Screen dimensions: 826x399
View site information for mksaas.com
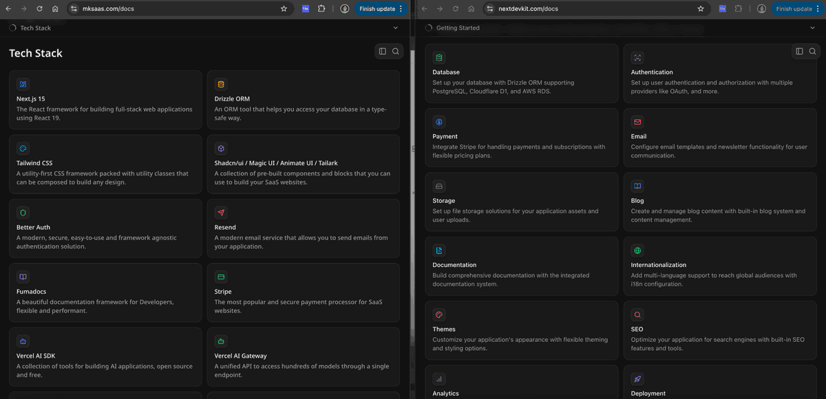[x=74, y=9]
